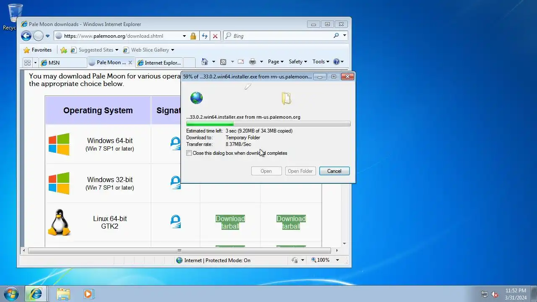Viewport: 537px width, 302px height.
Task: Click the download progress bar
Action: (268, 124)
